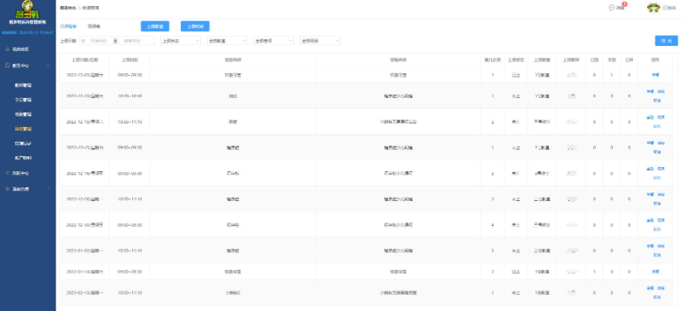The height and width of the screenshot is (311, 682).
Task: Open the messages speech-bubble icon in header
Action: pyautogui.click(x=611, y=8)
